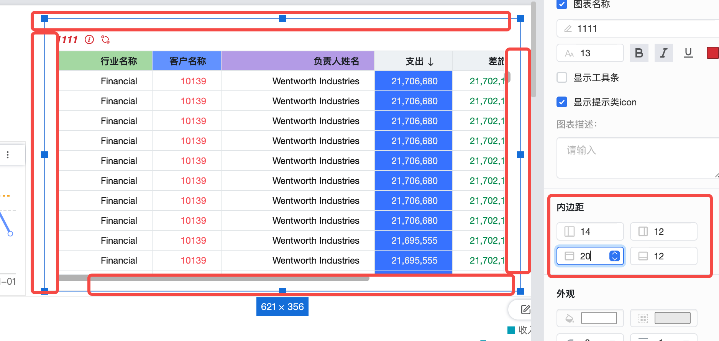Viewport: 719px width, 341px height.
Task: Click the font size field showing 13
Action: coord(590,53)
